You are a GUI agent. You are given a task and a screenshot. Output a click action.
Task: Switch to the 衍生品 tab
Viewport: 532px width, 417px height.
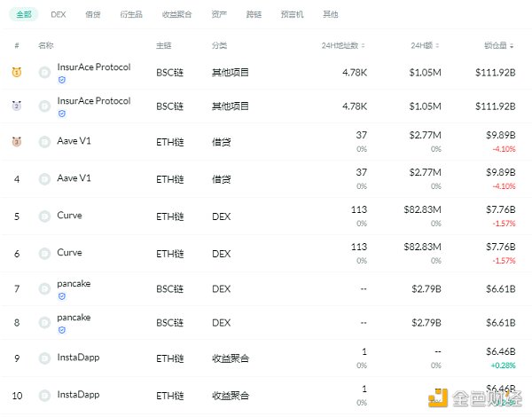(131, 14)
